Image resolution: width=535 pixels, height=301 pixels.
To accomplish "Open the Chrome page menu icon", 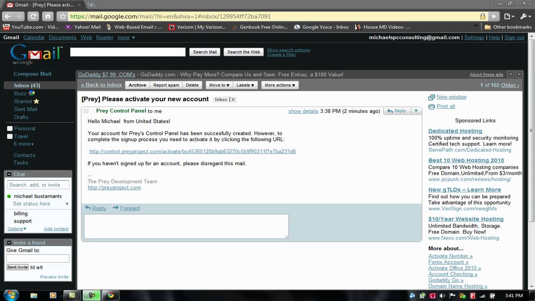I will tap(509, 16).
